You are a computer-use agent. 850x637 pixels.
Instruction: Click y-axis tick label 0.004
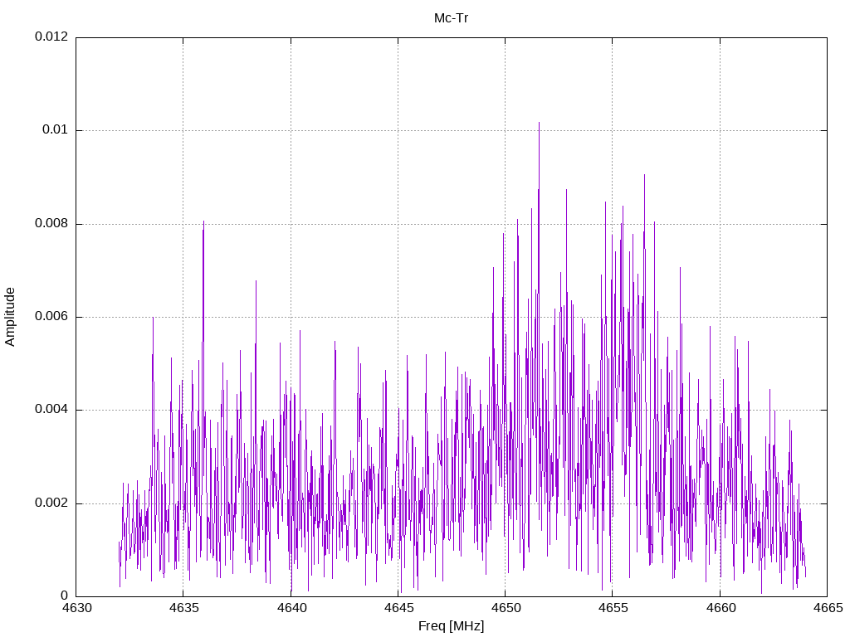[x=51, y=410]
